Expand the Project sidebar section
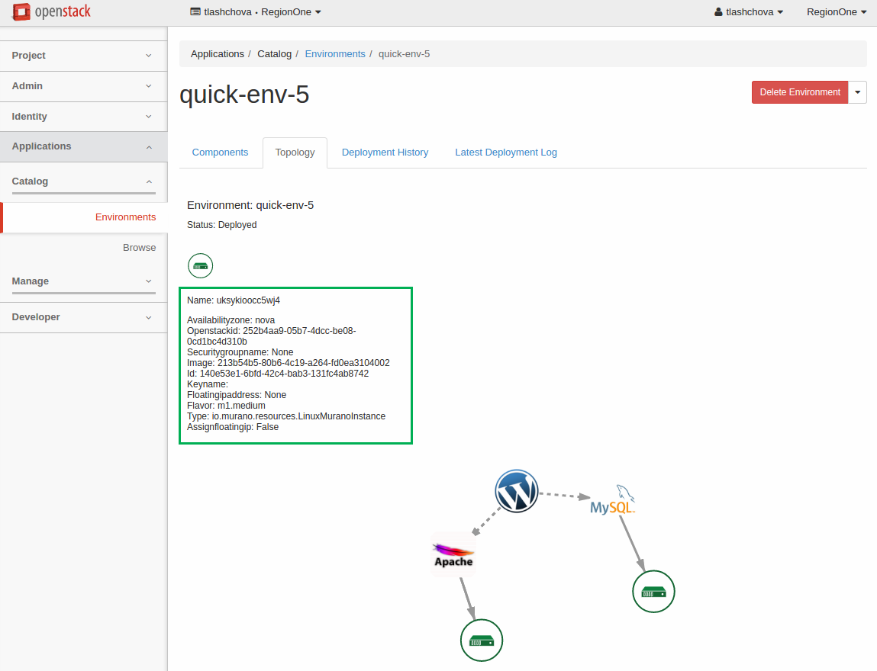This screenshot has height=671, width=877. pos(83,56)
